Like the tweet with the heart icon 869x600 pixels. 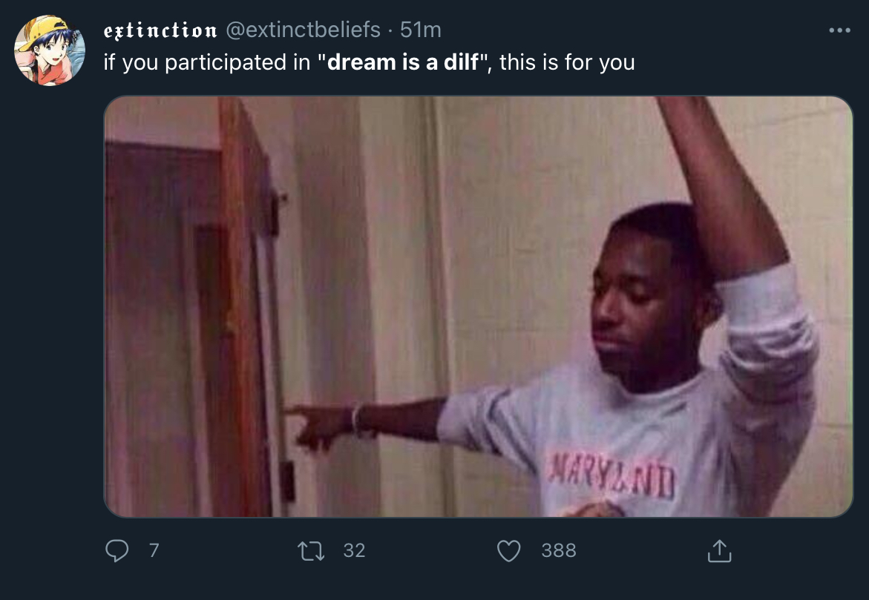coord(508,551)
